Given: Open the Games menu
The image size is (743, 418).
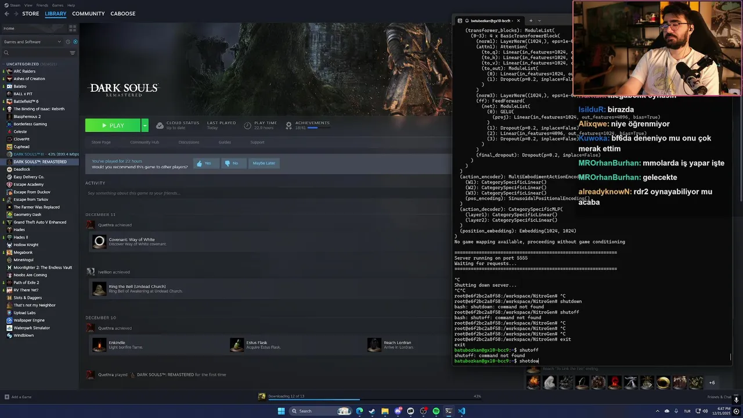Looking at the screenshot, I should tap(57, 5).
